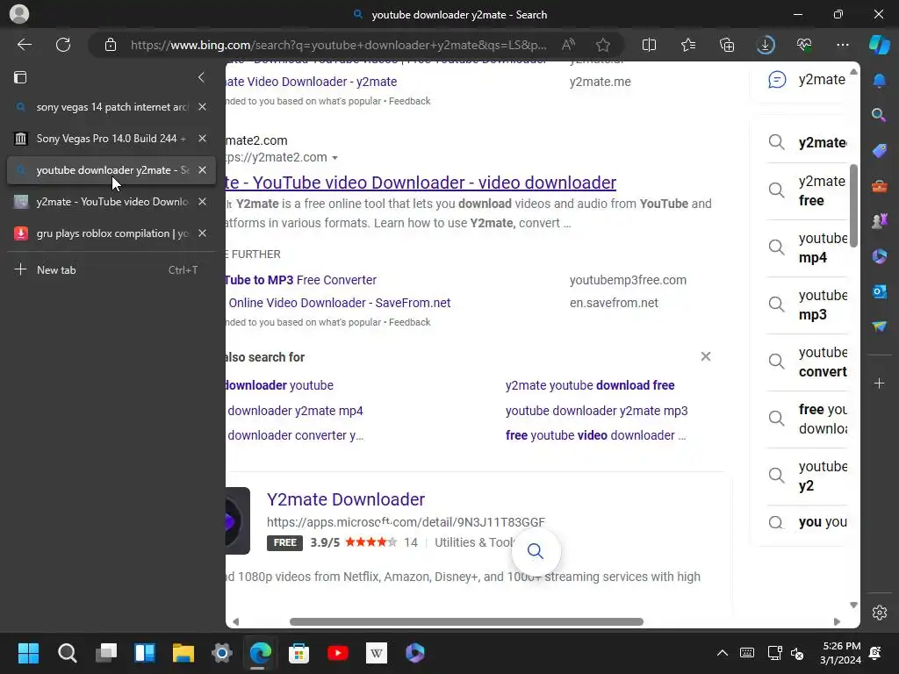
Task: Open Y2mate Downloader app result
Action: 346,499
